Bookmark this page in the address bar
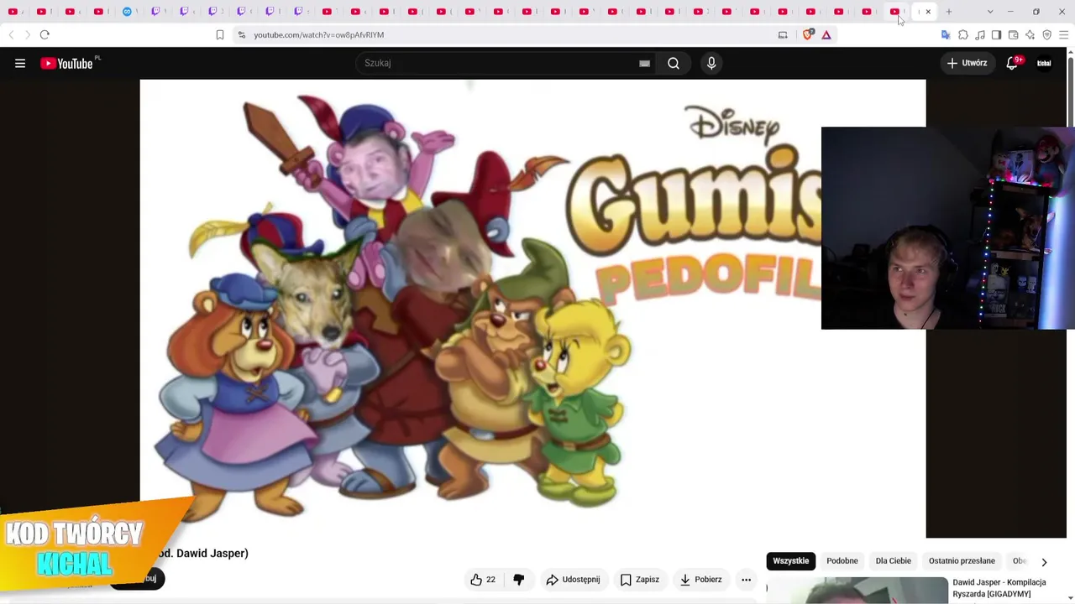The width and height of the screenshot is (1075, 604). (x=220, y=34)
